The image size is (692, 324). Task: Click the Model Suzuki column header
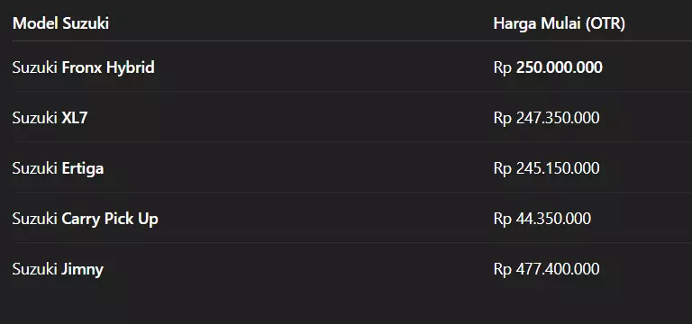[60, 23]
